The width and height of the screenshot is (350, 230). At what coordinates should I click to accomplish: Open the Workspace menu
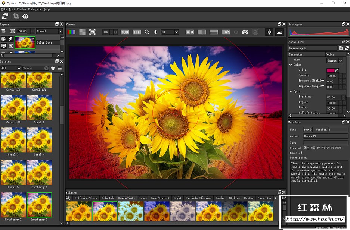(35, 9)
